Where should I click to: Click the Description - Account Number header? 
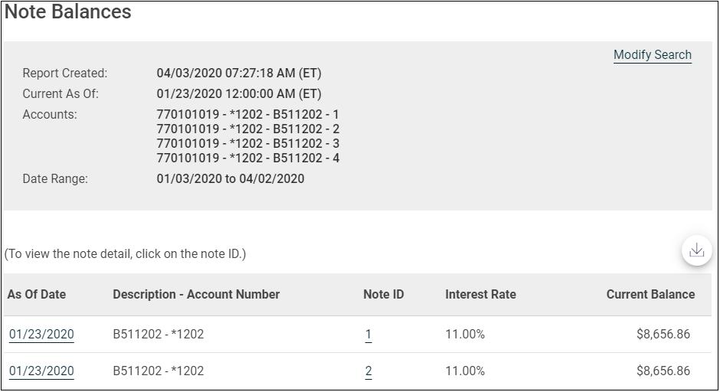point(196,294)
